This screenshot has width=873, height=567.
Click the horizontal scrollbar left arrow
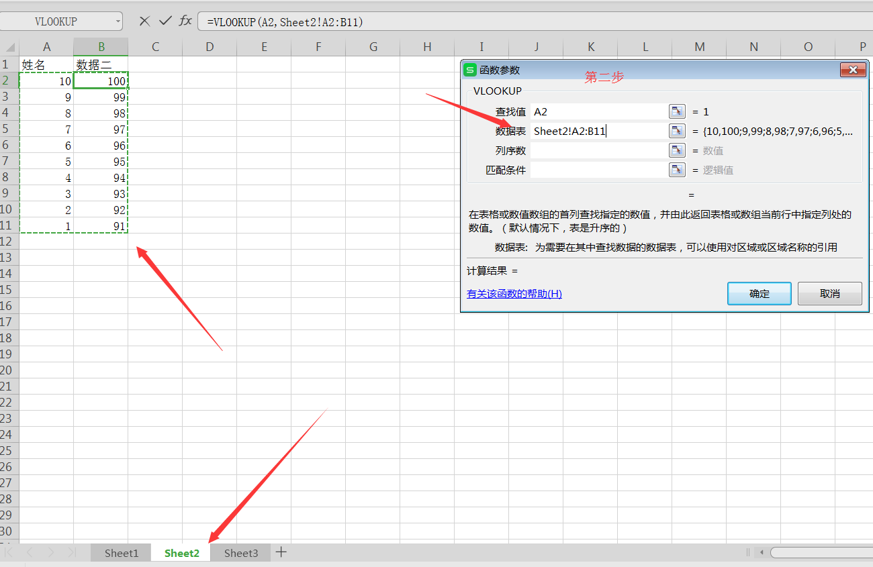click(x=761, y=552)
